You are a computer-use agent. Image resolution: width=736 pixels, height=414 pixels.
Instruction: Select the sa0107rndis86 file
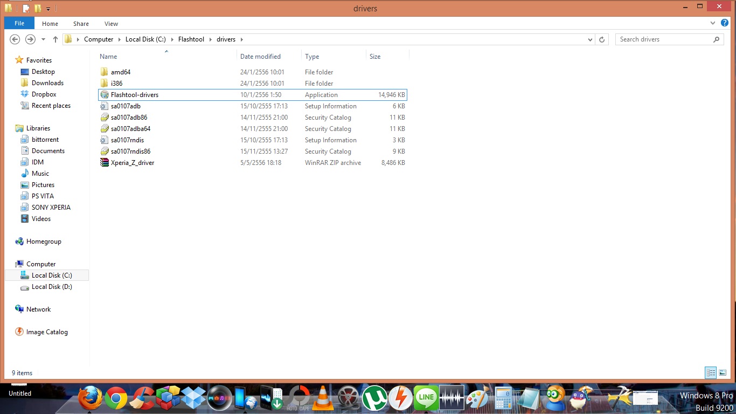click(x=130, y=151)
